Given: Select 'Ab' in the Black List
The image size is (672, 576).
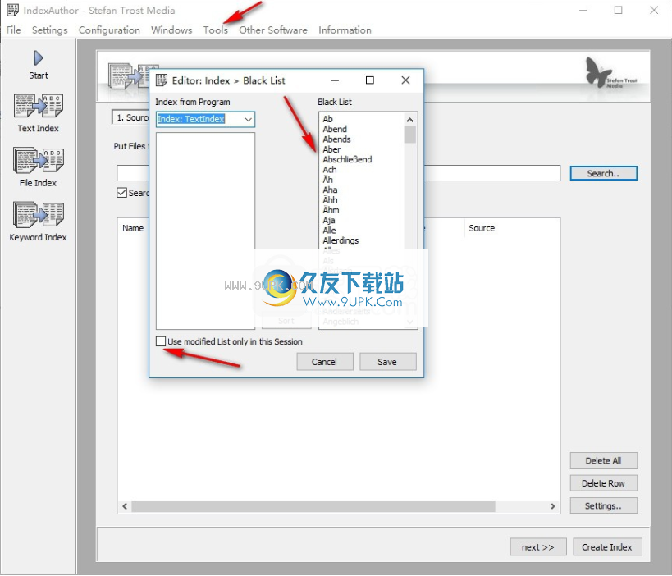Looking at the screenshot, I should [x=328, y=119].
